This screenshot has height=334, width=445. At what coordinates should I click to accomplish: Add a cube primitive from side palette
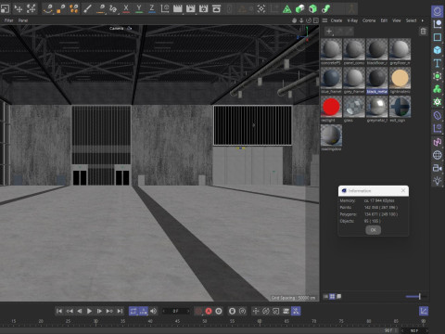437,50
